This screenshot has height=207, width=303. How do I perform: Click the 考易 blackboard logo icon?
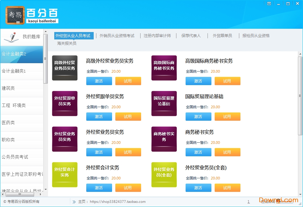[15, 15]
